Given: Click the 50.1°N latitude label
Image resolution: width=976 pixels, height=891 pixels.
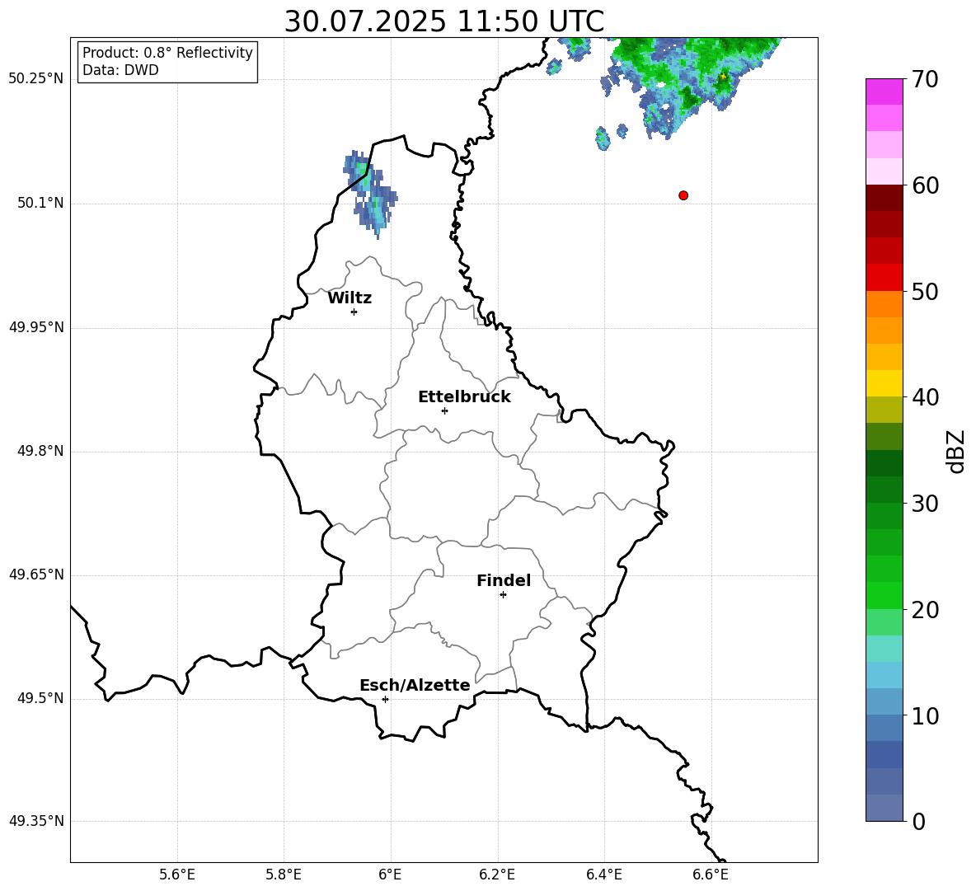Looking at the screenshot, I should [x=40, y=204].
